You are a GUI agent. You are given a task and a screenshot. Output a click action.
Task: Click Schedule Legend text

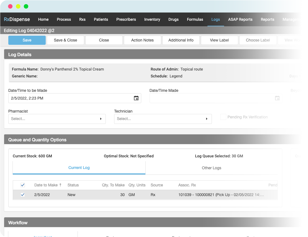[x=166, y=76]
